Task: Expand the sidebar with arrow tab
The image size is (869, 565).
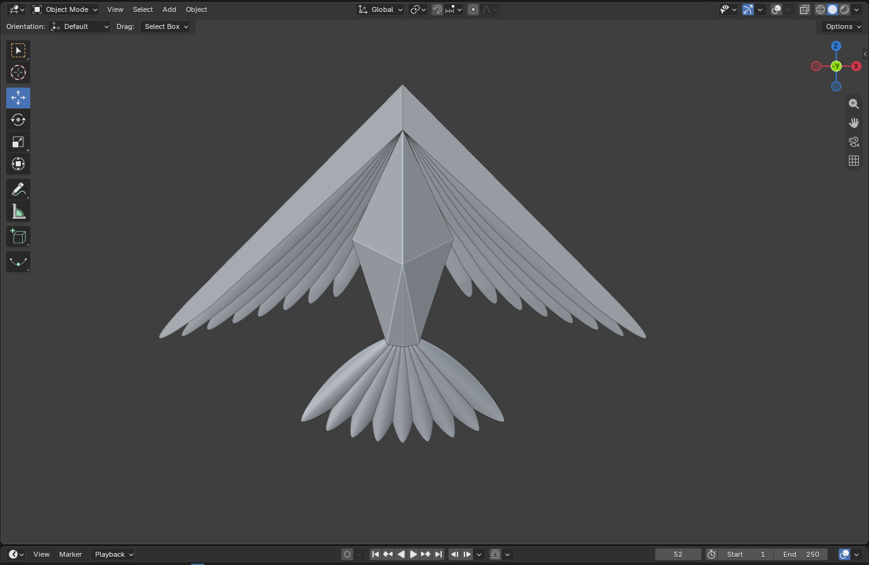Action: (x=865, y=54)
